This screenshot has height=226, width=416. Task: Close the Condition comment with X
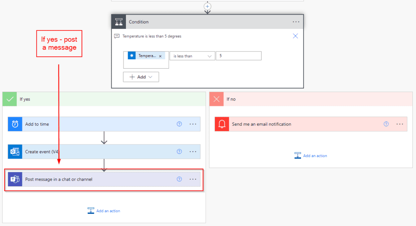295,36
